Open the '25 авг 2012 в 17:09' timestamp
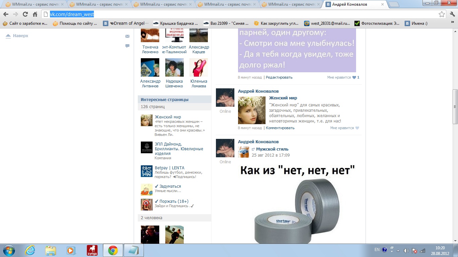This screenshot has width=458, height=257. pyautogui.click(x=271, y=155)
